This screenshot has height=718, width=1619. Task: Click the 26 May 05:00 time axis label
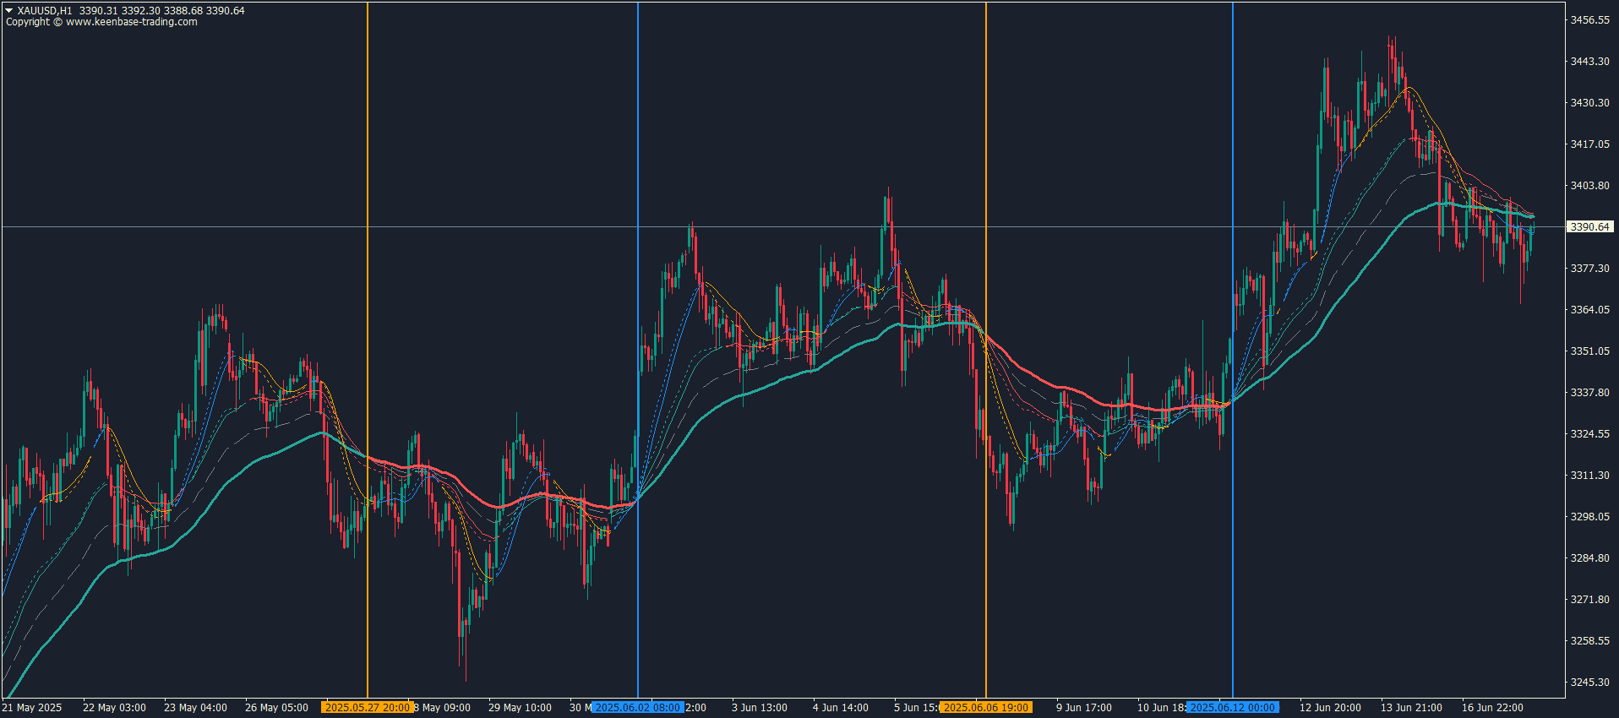(276, 708)
